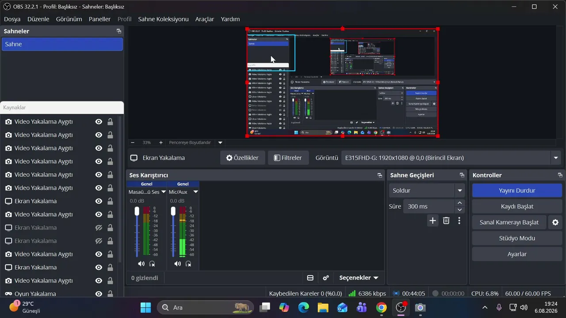Viewport: 566px width, 318px height.
Task: Toggle the lock on Oyun Yakalama source
Action: coord(110,294)
